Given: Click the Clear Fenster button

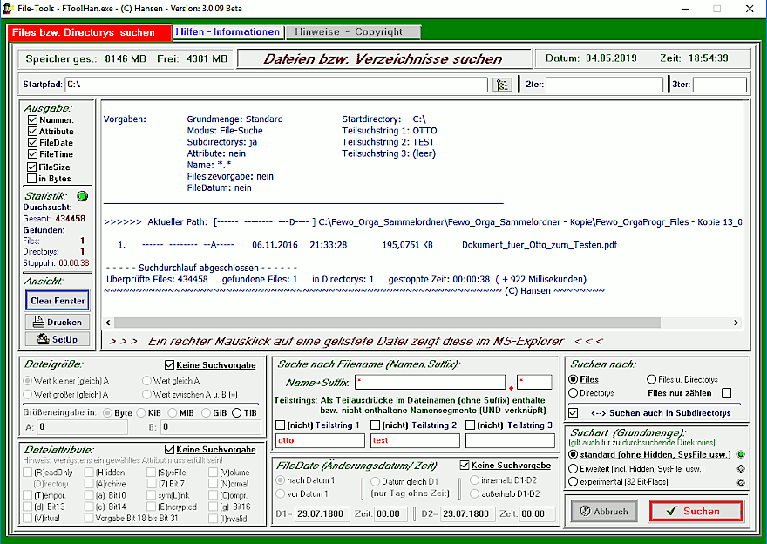Looking at the screenshot, I should [x=58, y=301].
